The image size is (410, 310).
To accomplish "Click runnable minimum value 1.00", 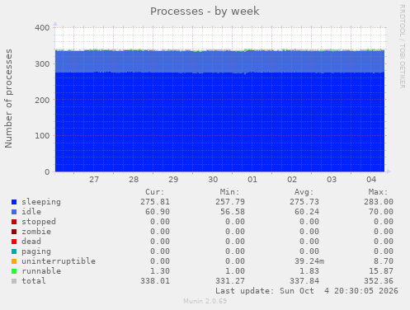I will click(235, 271).
